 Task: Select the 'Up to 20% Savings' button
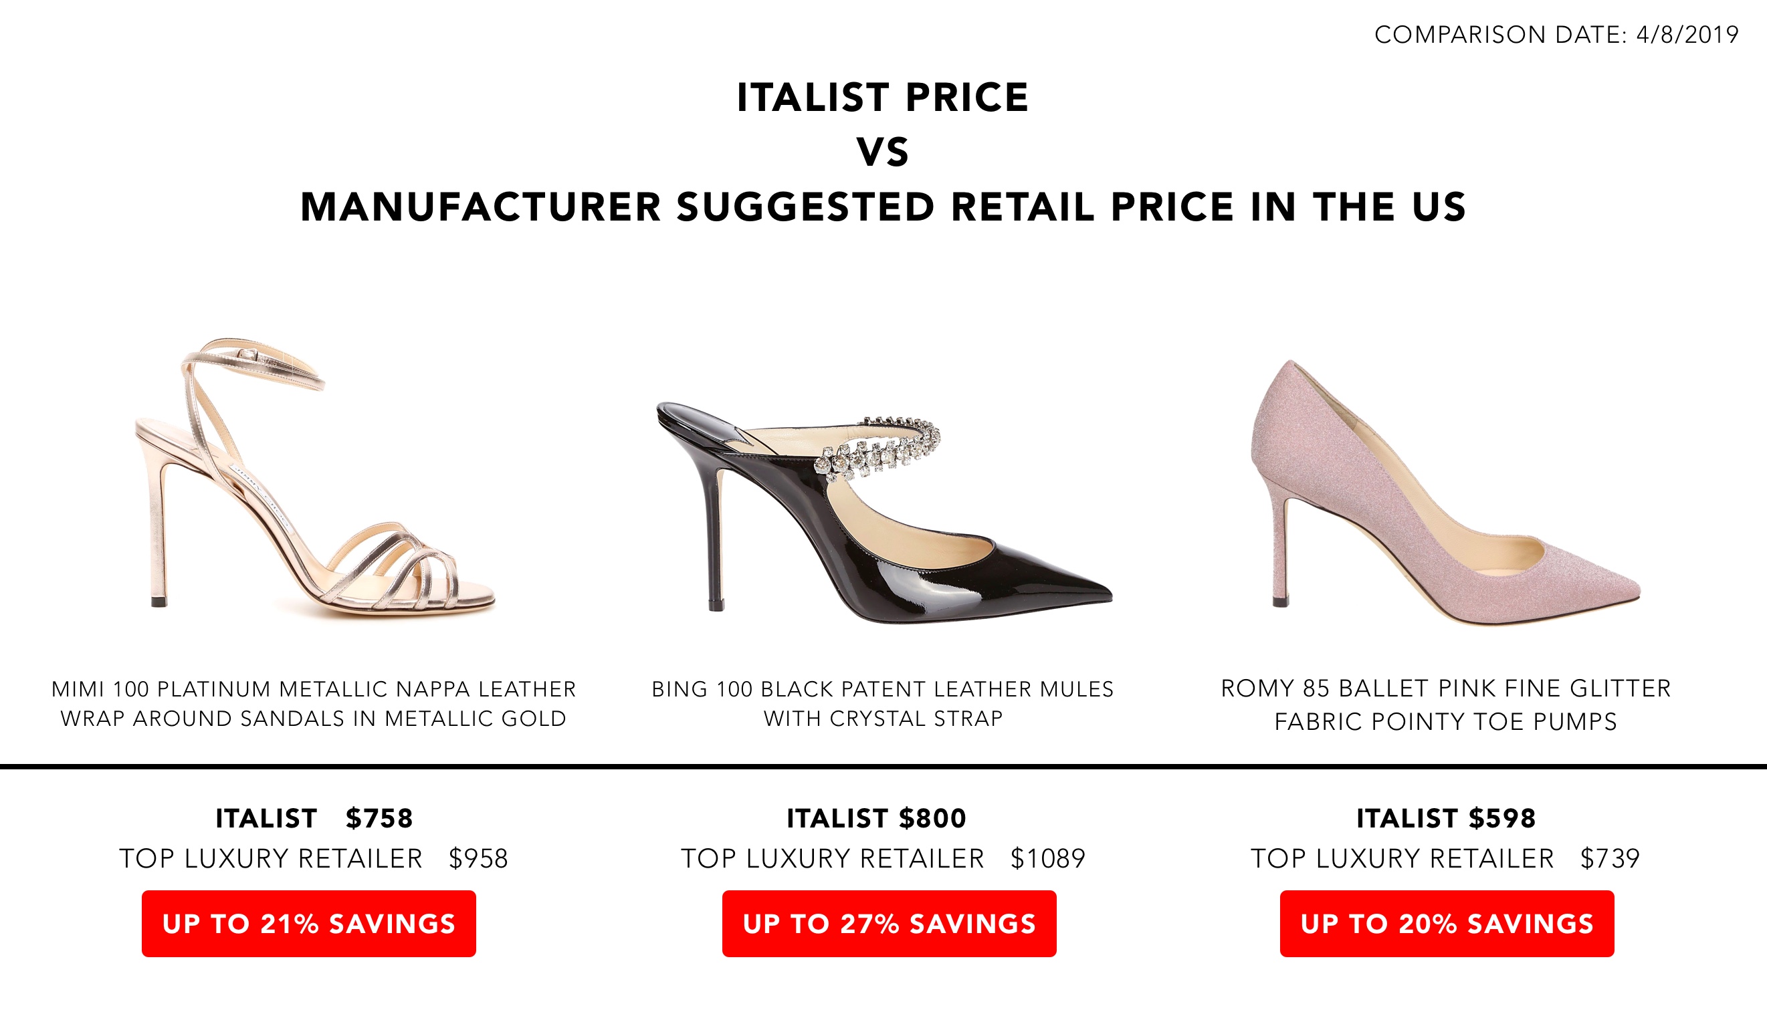1447,923
